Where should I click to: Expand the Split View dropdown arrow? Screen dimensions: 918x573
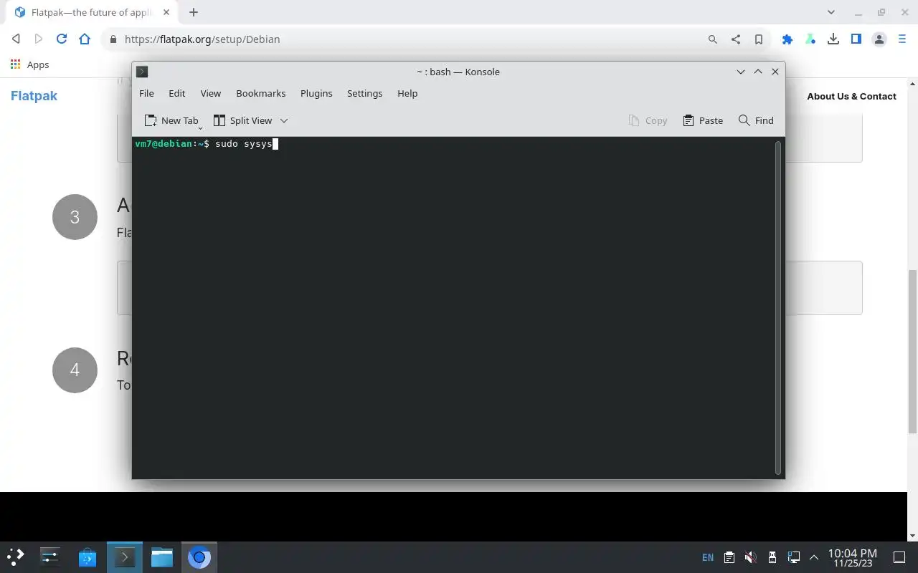(x=284, y=120)
